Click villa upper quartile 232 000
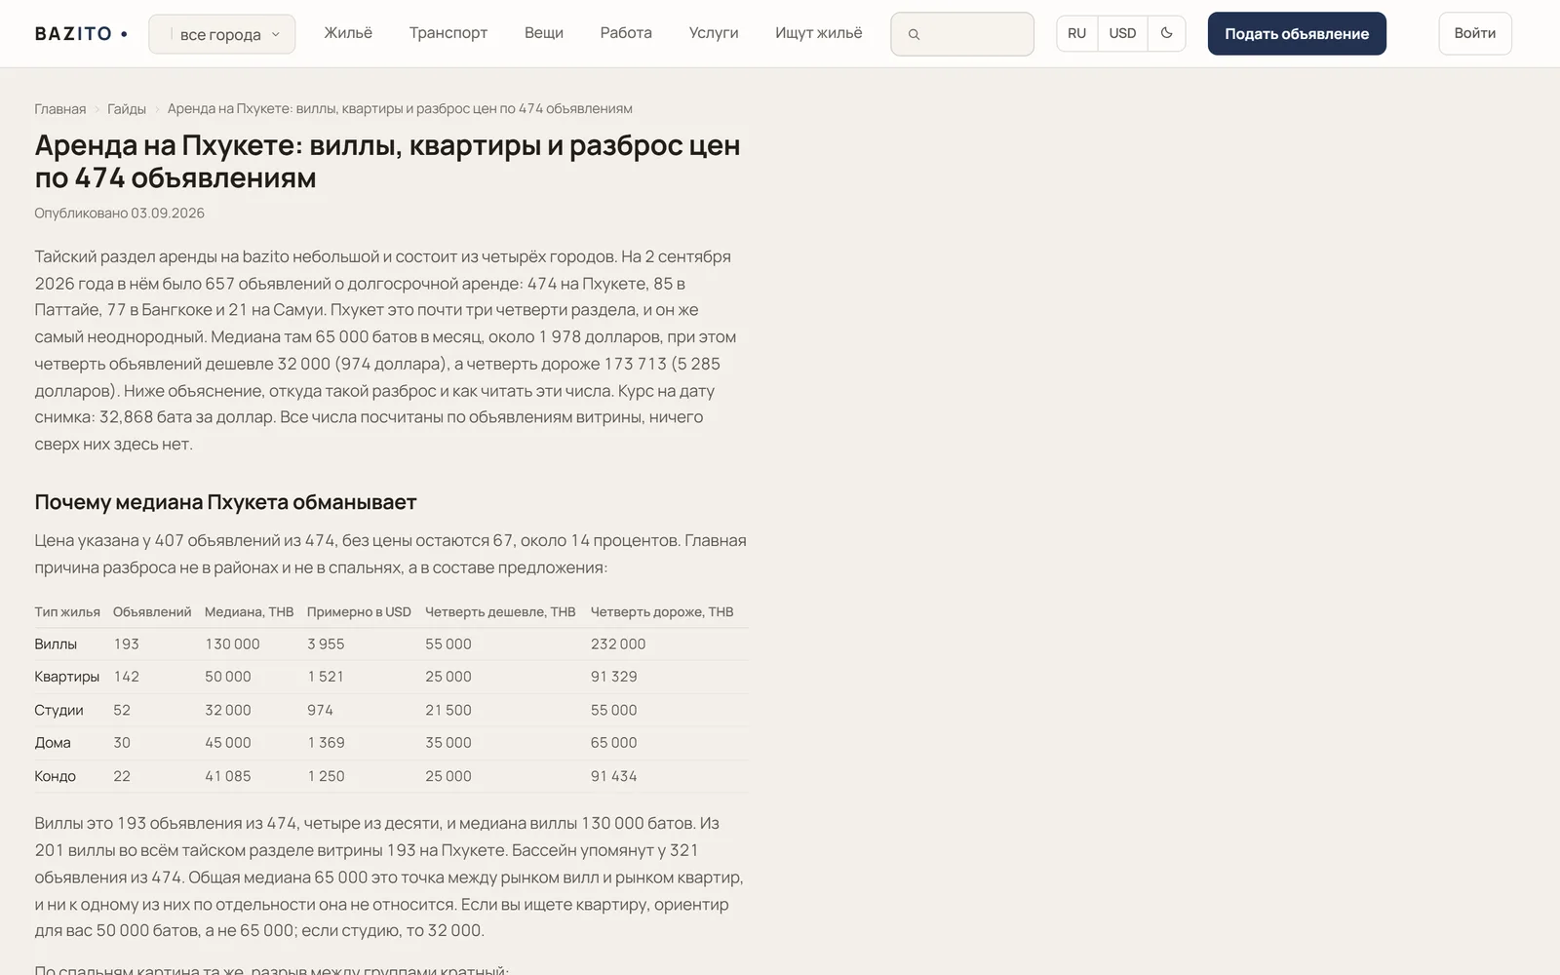1560x975 pixels. pyautogui.click(x=618, y=643)
